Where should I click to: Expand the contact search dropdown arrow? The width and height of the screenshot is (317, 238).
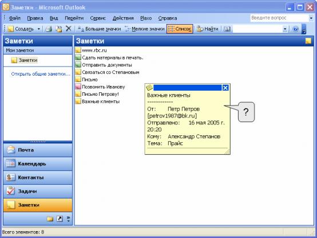point(285,29)
